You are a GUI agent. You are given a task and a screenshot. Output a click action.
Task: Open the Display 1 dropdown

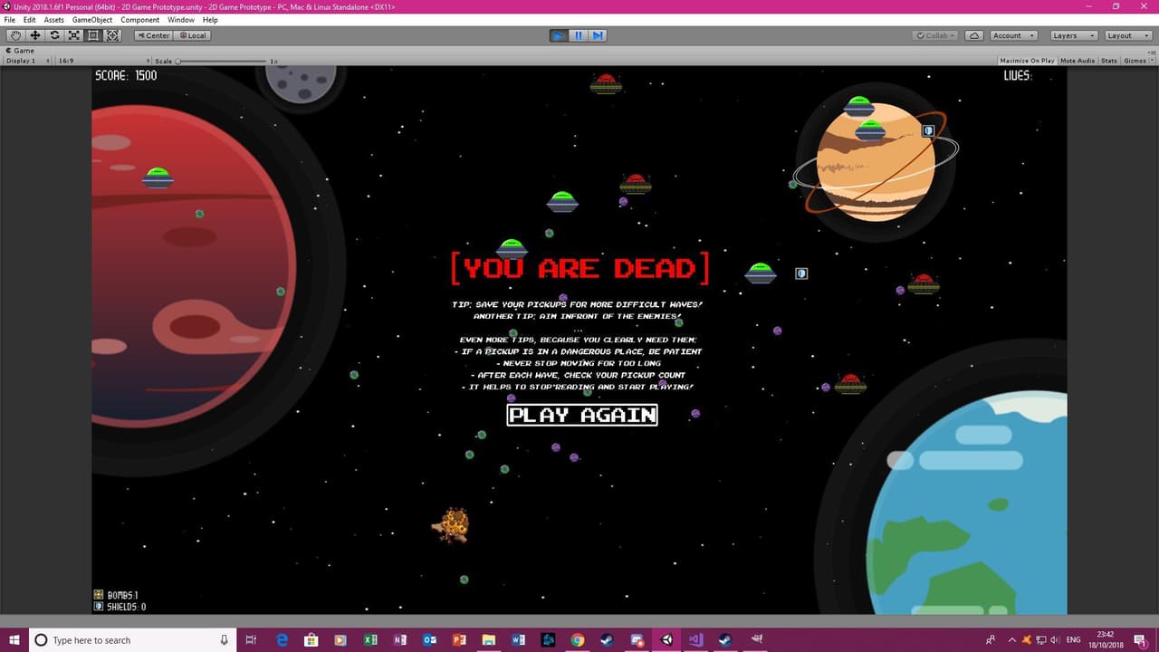27,61
